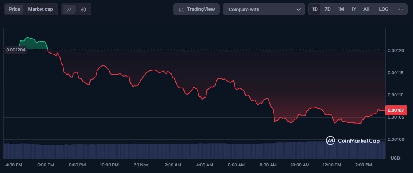Switch to candlestick chart icon
413x173 pixels.
pyautogui.click(x=83, y=9)
